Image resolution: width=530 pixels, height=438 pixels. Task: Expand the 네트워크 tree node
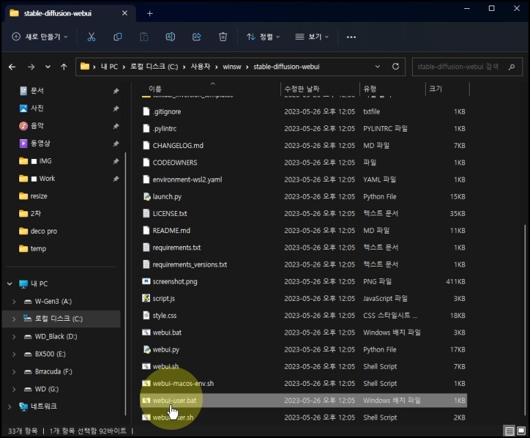click(x=10, y=406)
